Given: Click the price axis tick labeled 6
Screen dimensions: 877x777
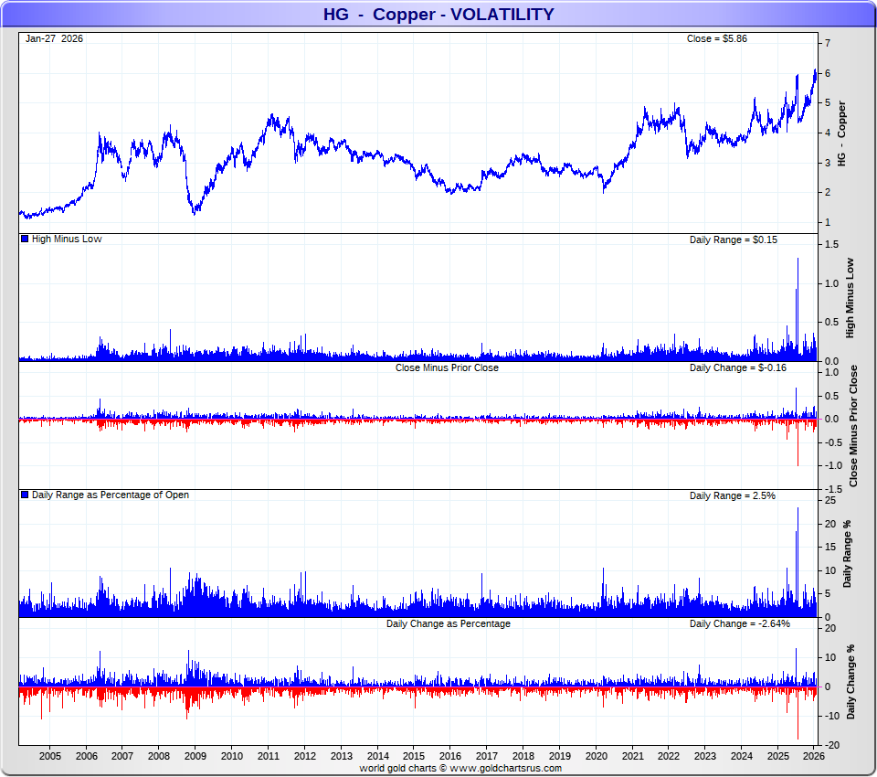Looking at the screenshot, I should [x=828, y=73].
